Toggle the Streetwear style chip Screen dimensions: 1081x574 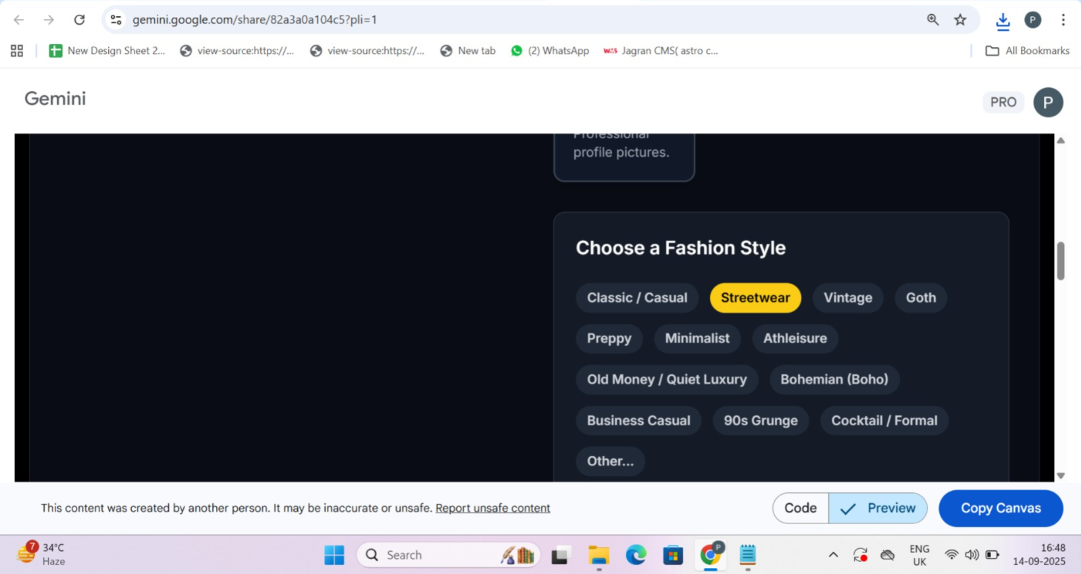click(x=755, y=298)
